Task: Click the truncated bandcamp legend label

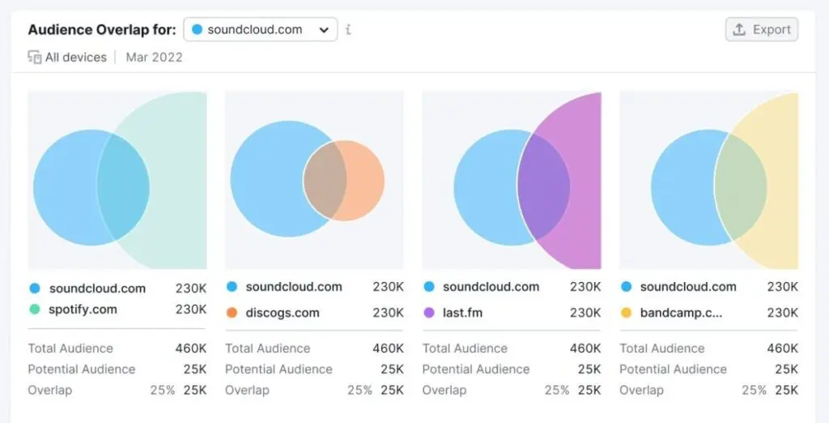Action: pos(680,313)
